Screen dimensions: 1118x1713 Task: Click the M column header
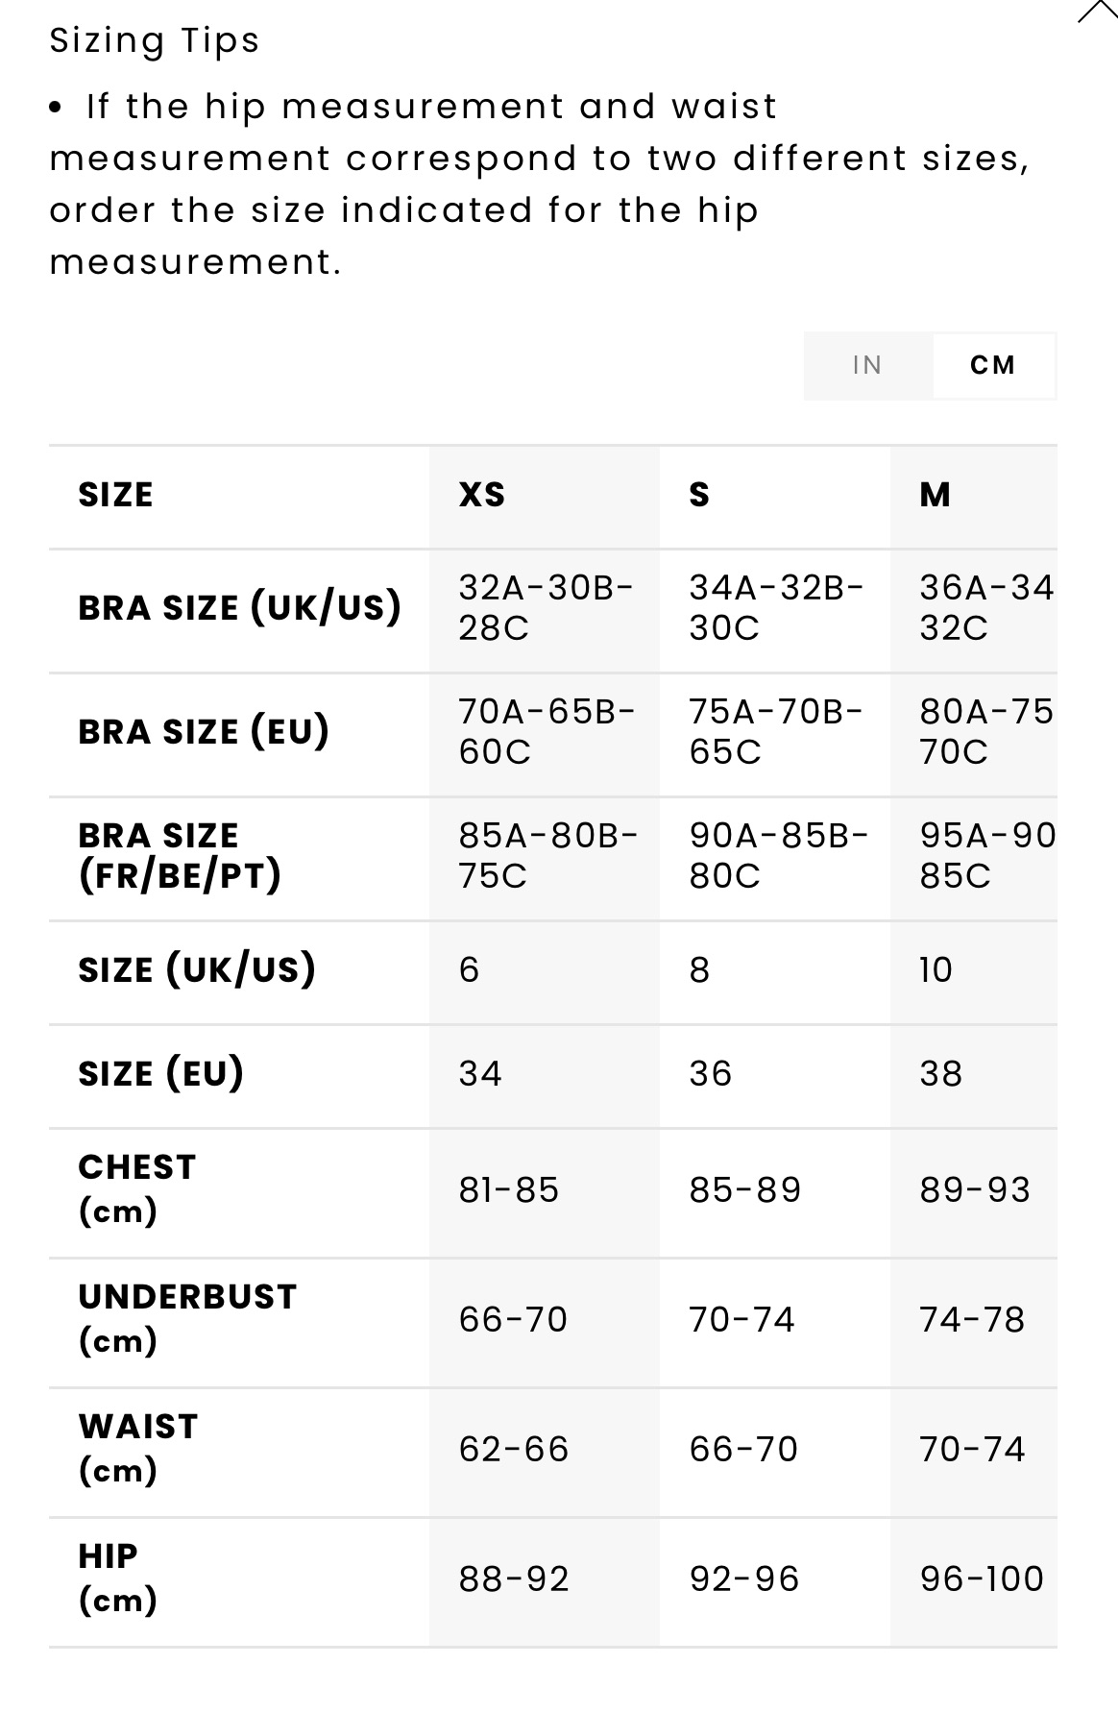click(x=936, y=495)
